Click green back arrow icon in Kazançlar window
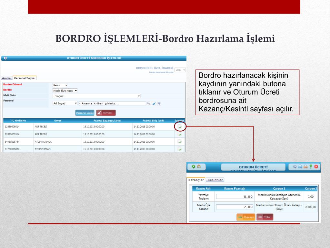330x248 pixels. 194,167
